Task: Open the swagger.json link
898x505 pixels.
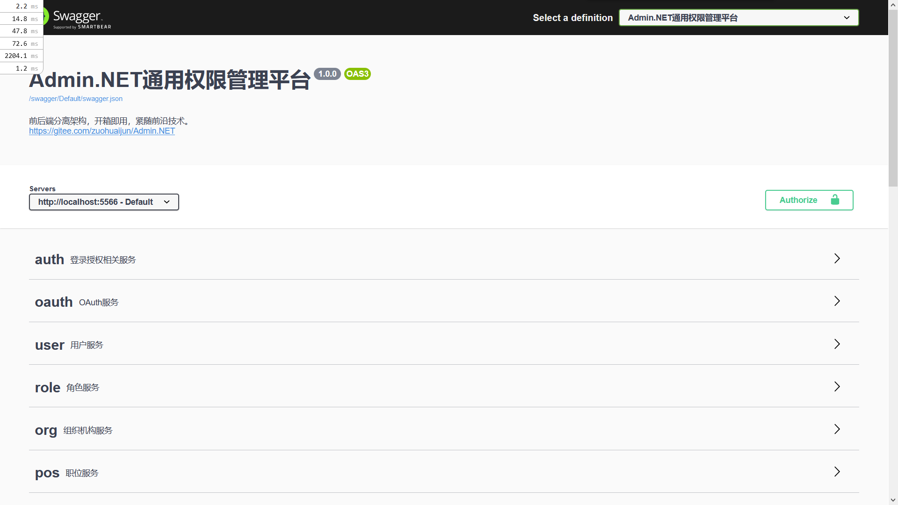Action: pos(76,99)
